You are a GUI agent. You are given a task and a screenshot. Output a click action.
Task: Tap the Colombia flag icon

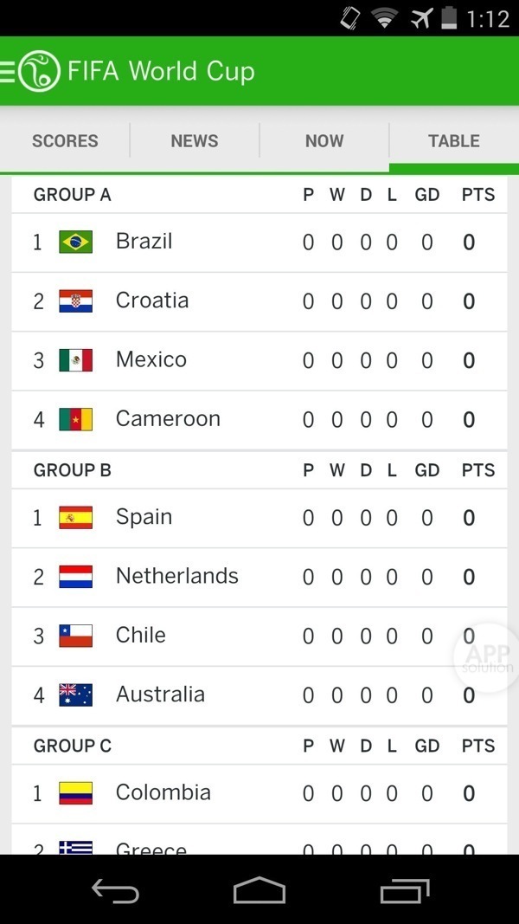click(x=76, y=793)
